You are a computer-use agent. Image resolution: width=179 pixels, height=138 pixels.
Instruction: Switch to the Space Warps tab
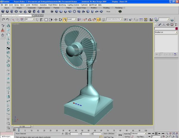[81, 8]
